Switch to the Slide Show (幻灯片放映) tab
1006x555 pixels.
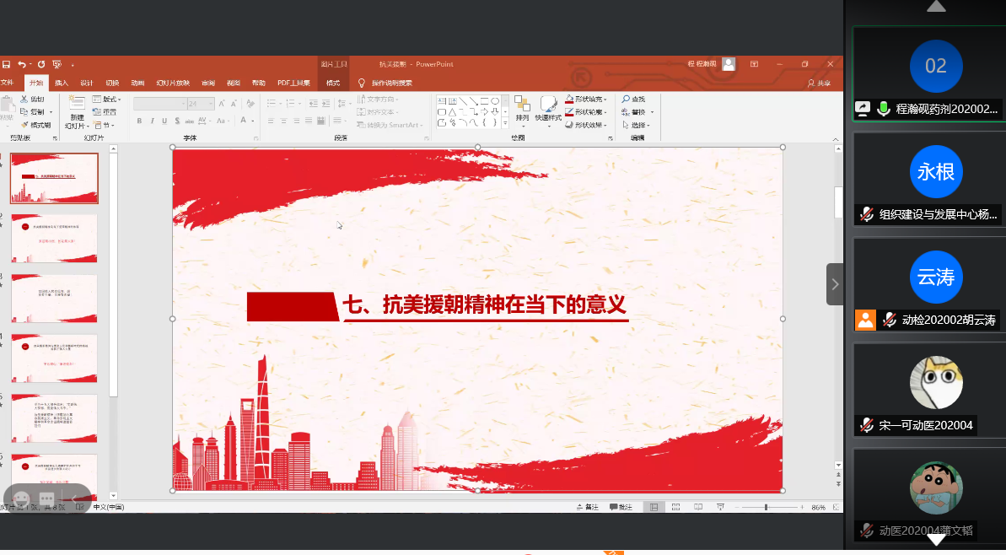pyautogui.click(x=172, y=83)
